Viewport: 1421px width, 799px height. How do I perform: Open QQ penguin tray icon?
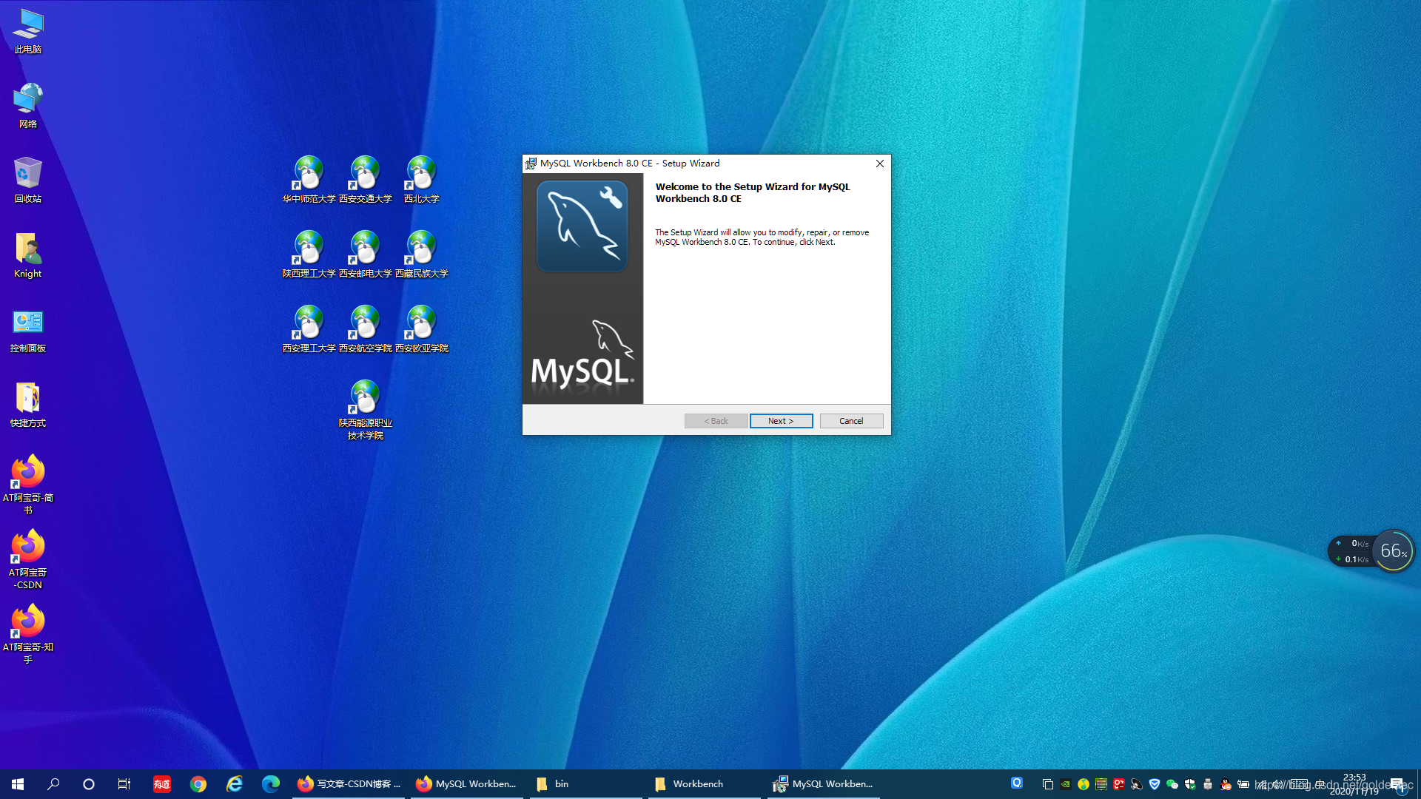coord(1226,784)
